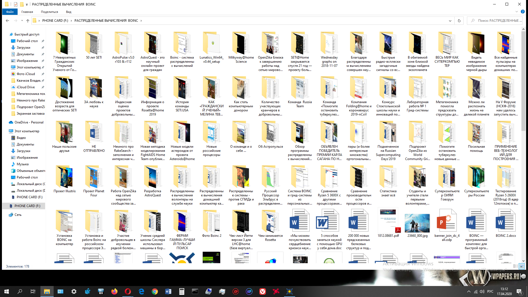Open notification center icon in tray

(519, 291)
